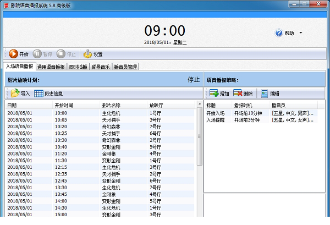Click the 暂停 (Pause) button
This screenshot has width=330, height=225.
[37, 54]
